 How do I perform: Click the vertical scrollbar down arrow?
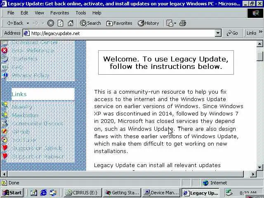260,167
